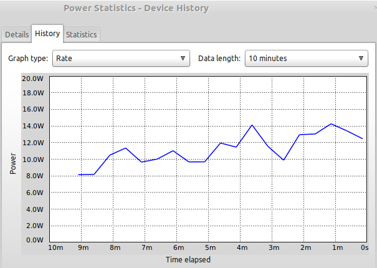
Task: Click the start of the blue line at 9m
Action: [x=80, y=175]
